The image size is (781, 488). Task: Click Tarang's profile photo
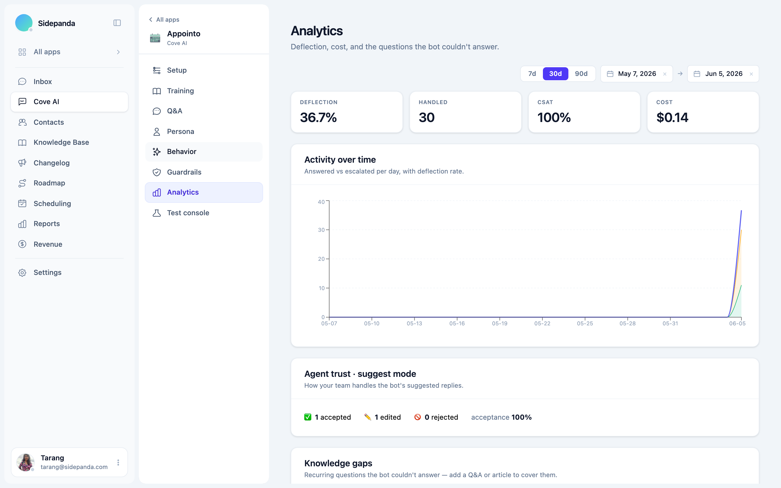click(25, 463)
